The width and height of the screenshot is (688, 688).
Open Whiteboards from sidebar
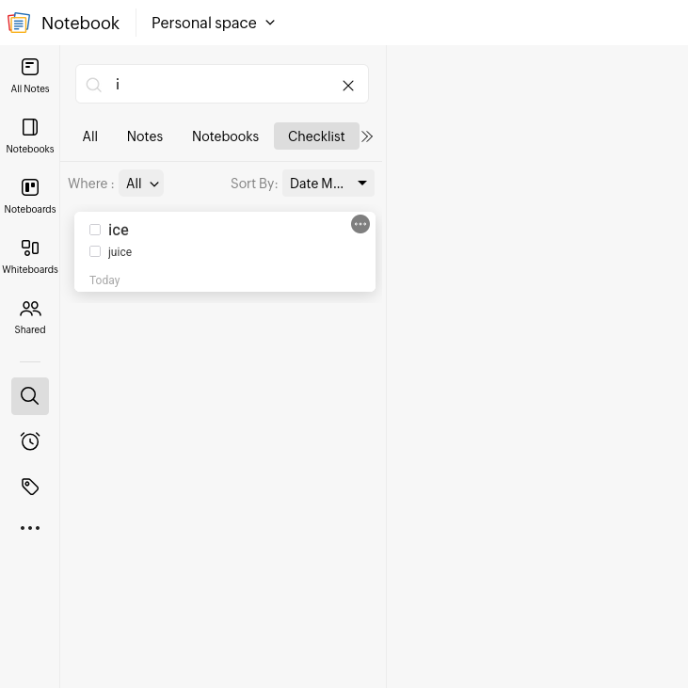click(x=30, y=255)
